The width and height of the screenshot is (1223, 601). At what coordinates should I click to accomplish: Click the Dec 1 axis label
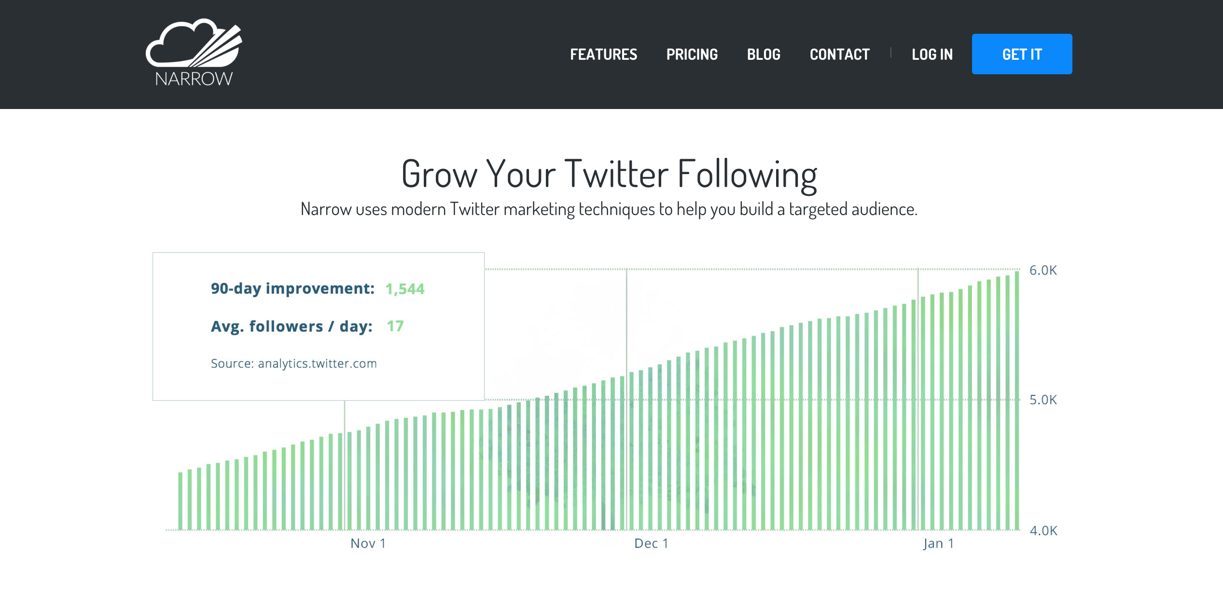(x=651, y=544)
